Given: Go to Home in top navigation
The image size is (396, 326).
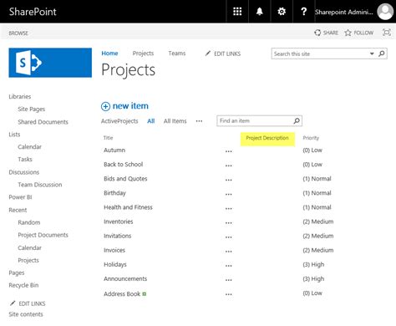Looking at the screenshot, I should tap(109, 53).
